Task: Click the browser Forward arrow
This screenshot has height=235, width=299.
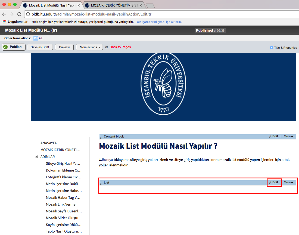Action: pyautogui.click(x=12, y=14)
